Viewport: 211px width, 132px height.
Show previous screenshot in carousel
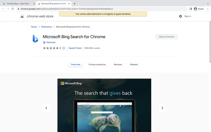[46, 108]
